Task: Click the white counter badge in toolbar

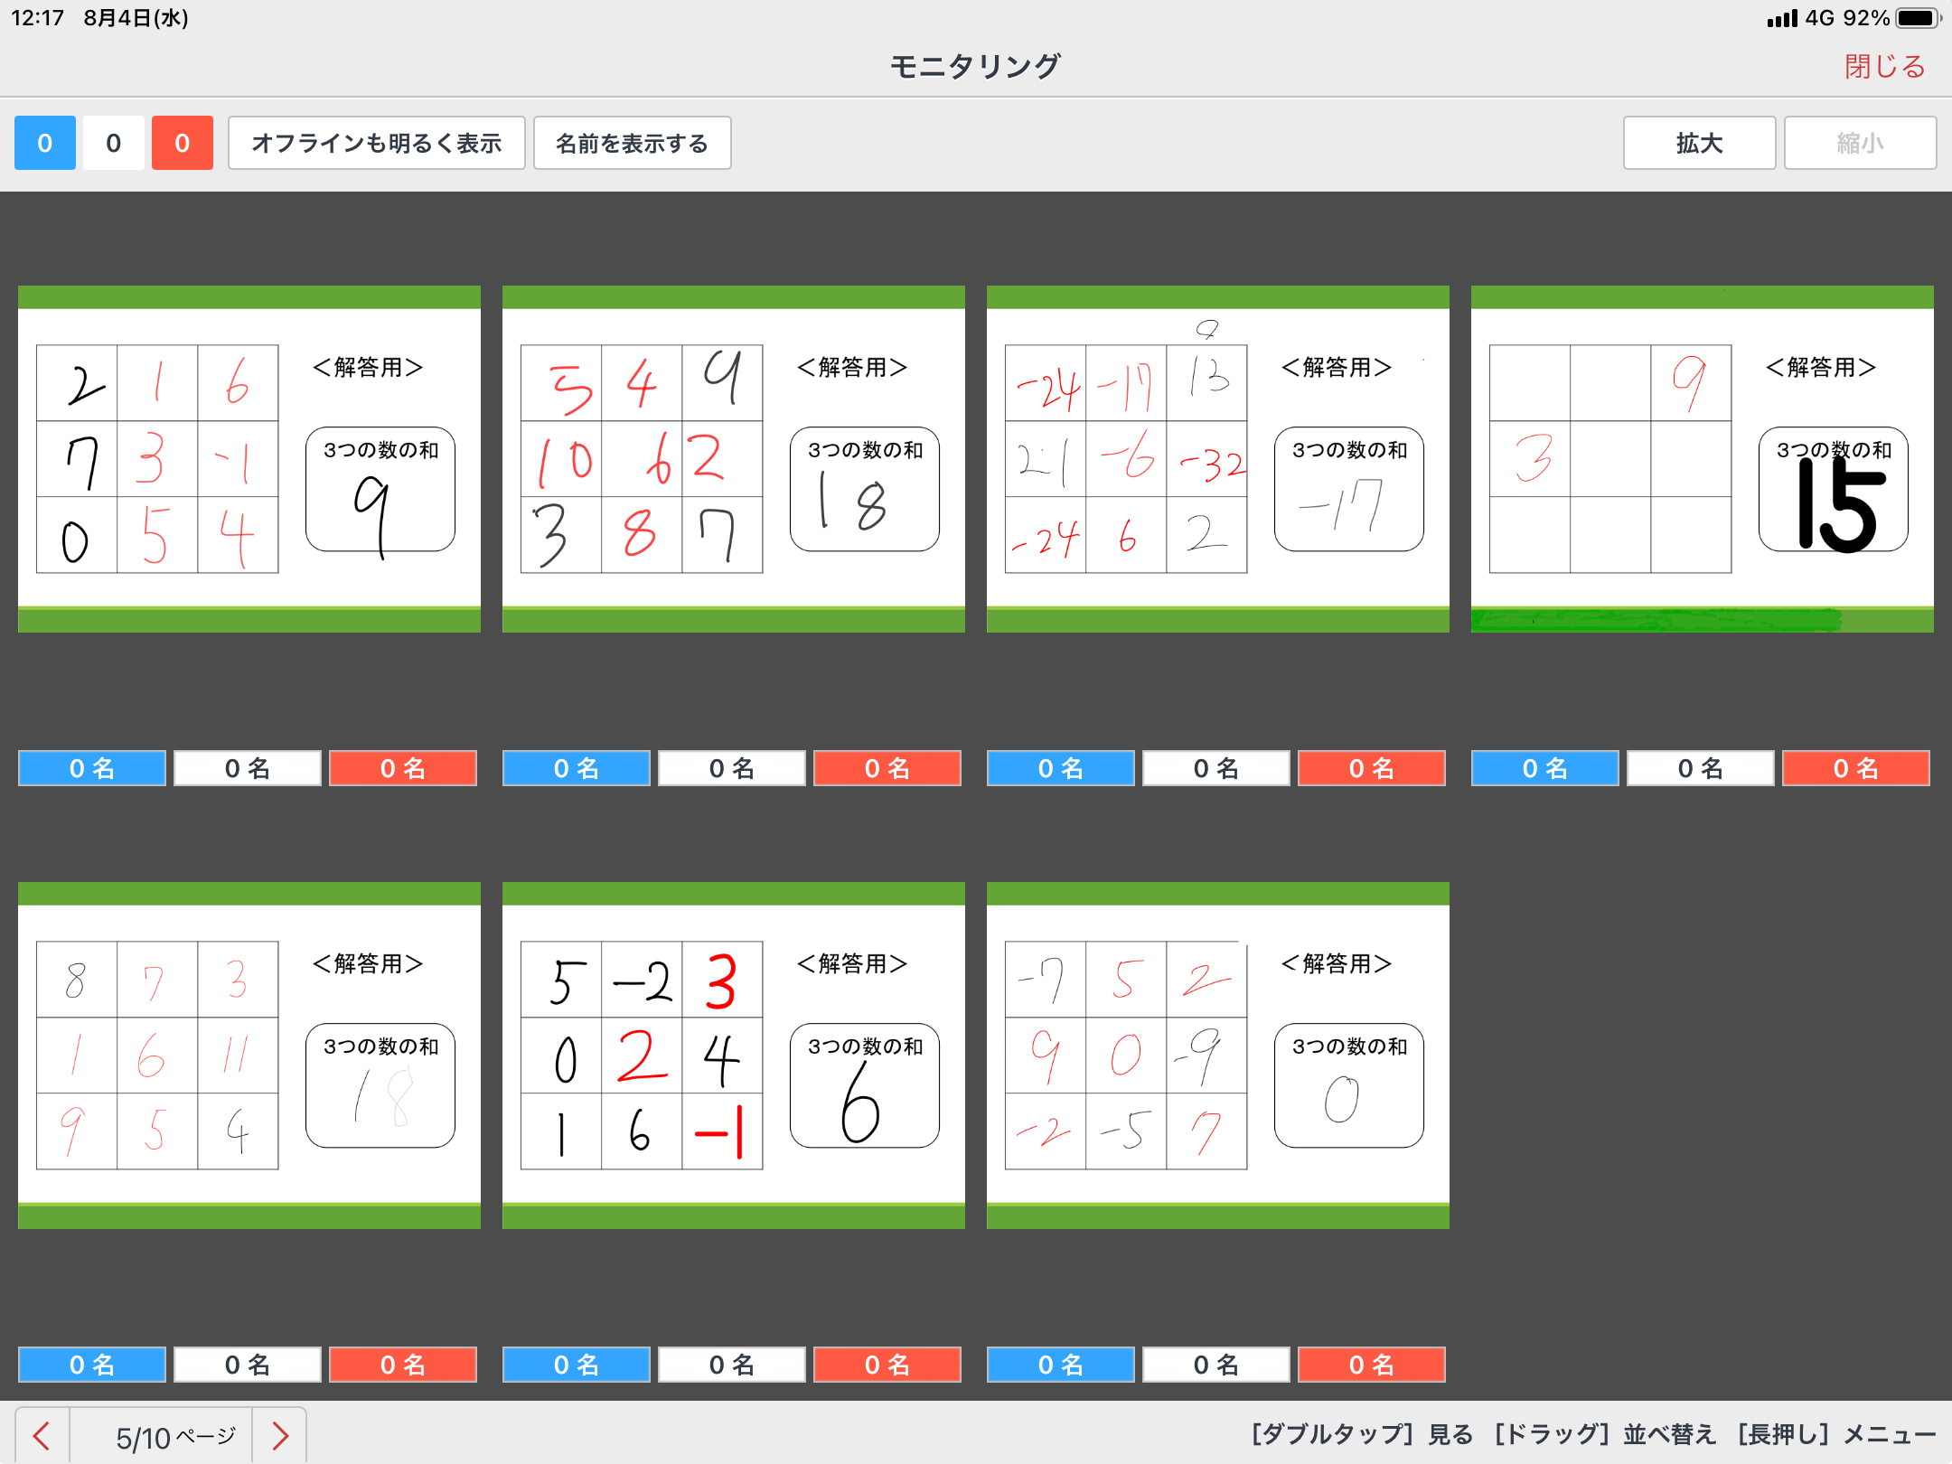Action: point(113,143)
